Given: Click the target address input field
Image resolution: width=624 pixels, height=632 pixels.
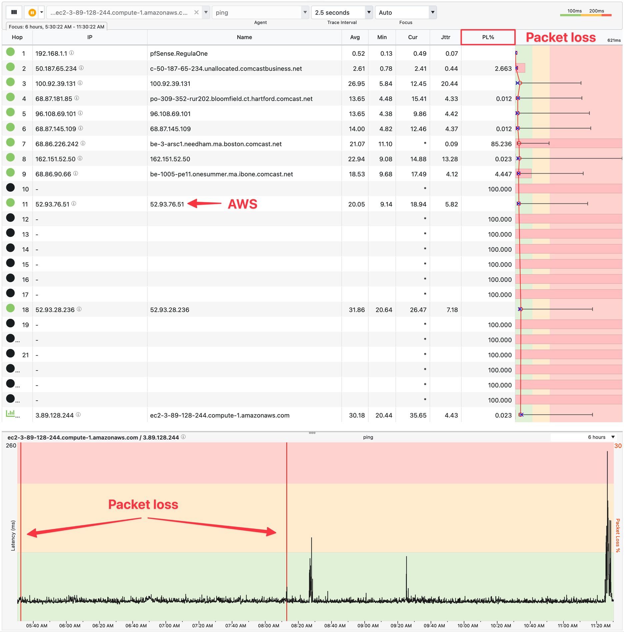Looking at the screenshot, I should point(119,12).
